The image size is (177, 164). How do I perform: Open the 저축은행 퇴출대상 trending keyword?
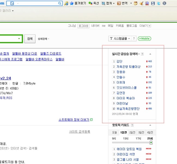tap(128, 67)
